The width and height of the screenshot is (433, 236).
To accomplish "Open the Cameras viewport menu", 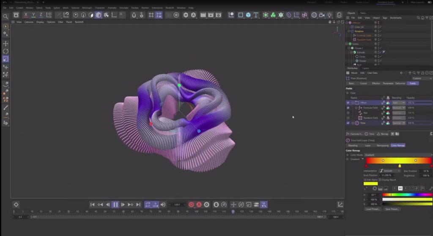I will tap(29, 22).
